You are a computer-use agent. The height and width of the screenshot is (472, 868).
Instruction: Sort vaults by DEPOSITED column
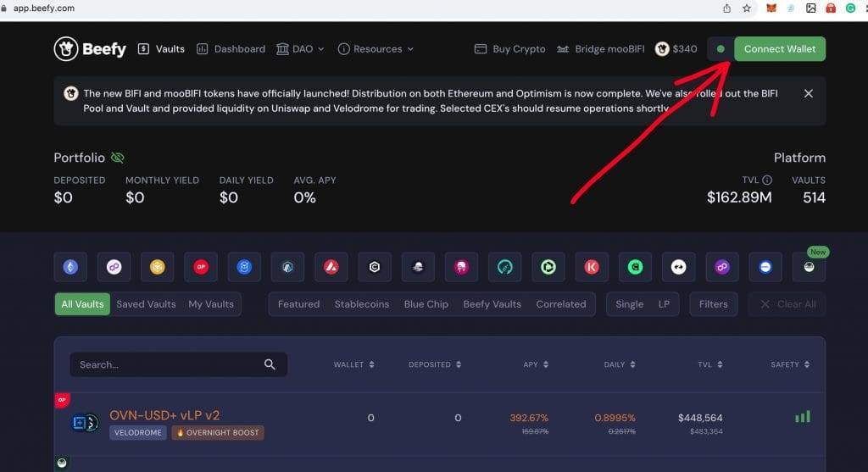435,364
